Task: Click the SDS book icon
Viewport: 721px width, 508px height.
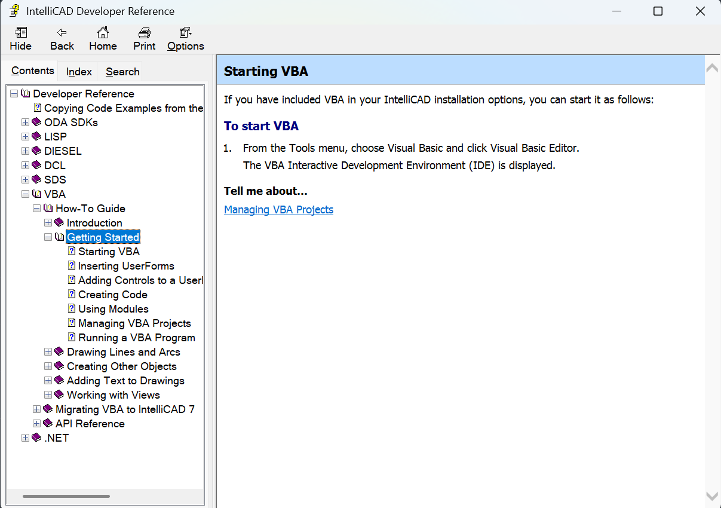Action: coord(36,179)
